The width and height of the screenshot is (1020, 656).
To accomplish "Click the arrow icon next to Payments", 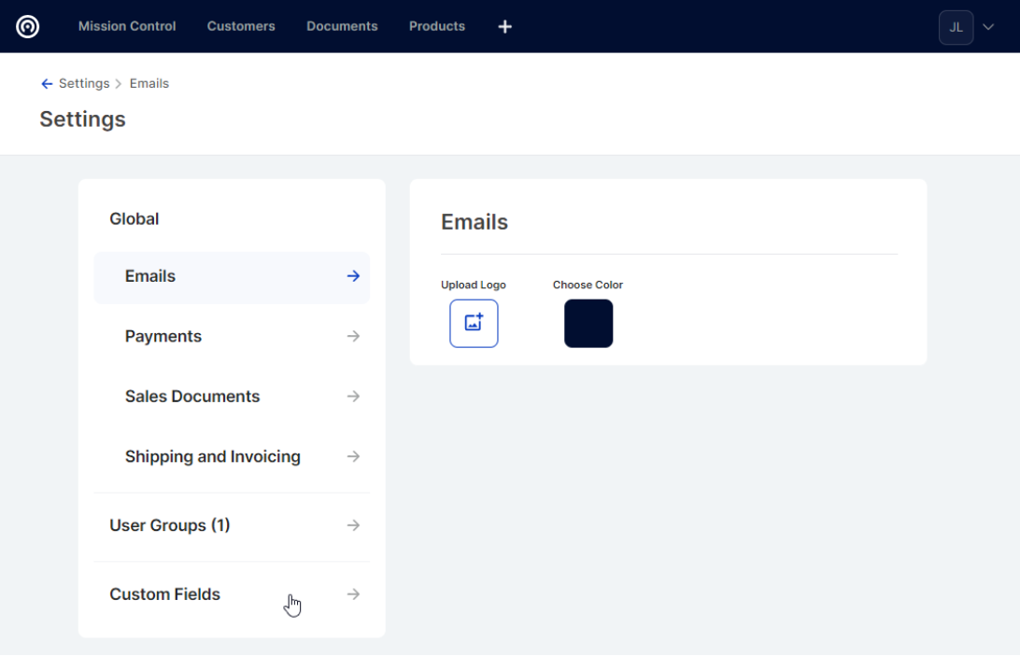I will point(353,337).
